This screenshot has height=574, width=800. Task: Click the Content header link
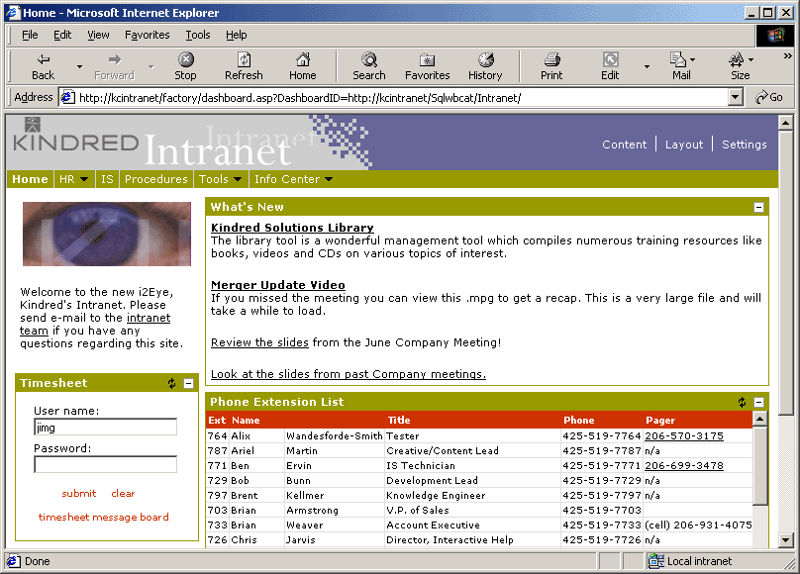(624, 144)
